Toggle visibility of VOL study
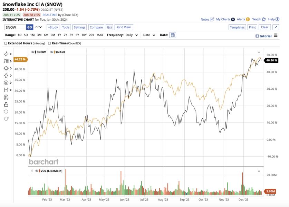The height and width of the screenshot is (207, 289). point(37,171)
